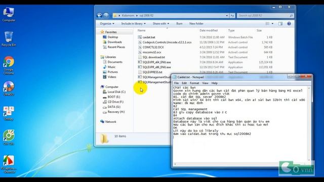Image resolution: width=324 pixels, height=182 pixels.
Task: Refresh the Explorer folder view
Action: pos(232,16)
